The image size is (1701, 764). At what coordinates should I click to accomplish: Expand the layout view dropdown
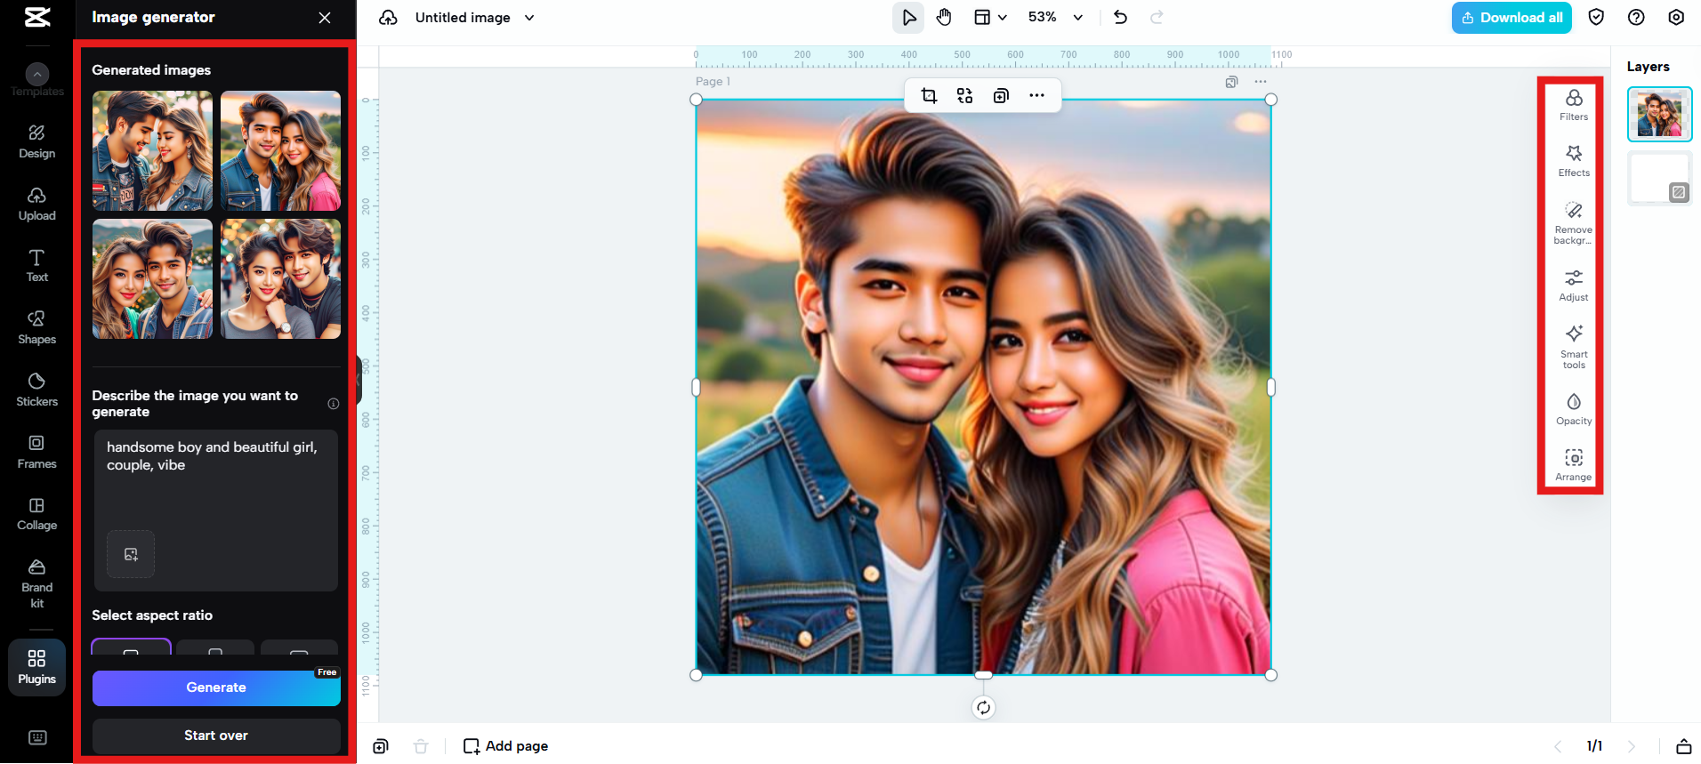pos(989,18)
